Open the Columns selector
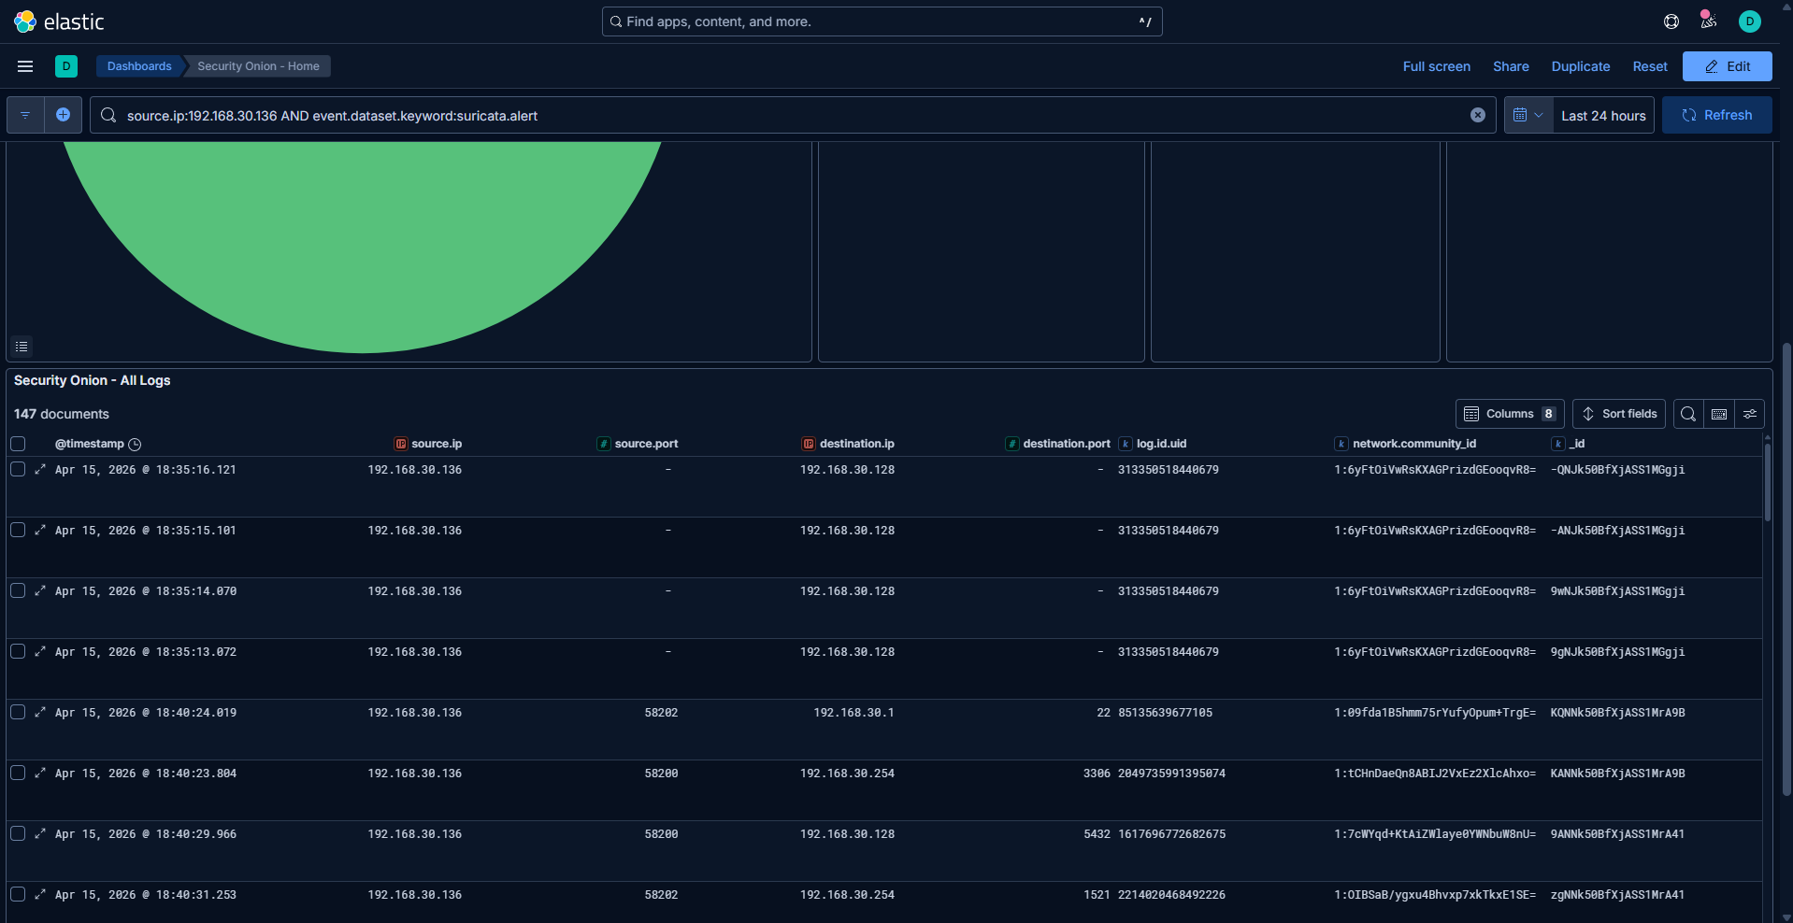 click(1510, 414)
